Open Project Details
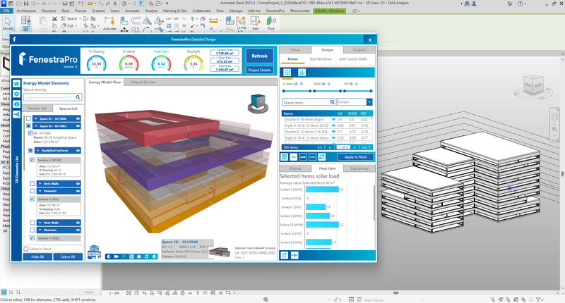 point(259,70)
